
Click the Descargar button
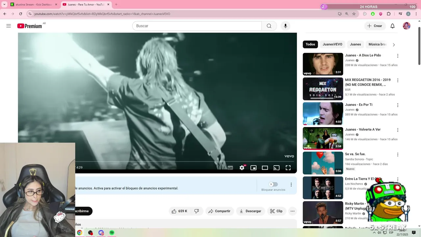(x=250, y=211)
